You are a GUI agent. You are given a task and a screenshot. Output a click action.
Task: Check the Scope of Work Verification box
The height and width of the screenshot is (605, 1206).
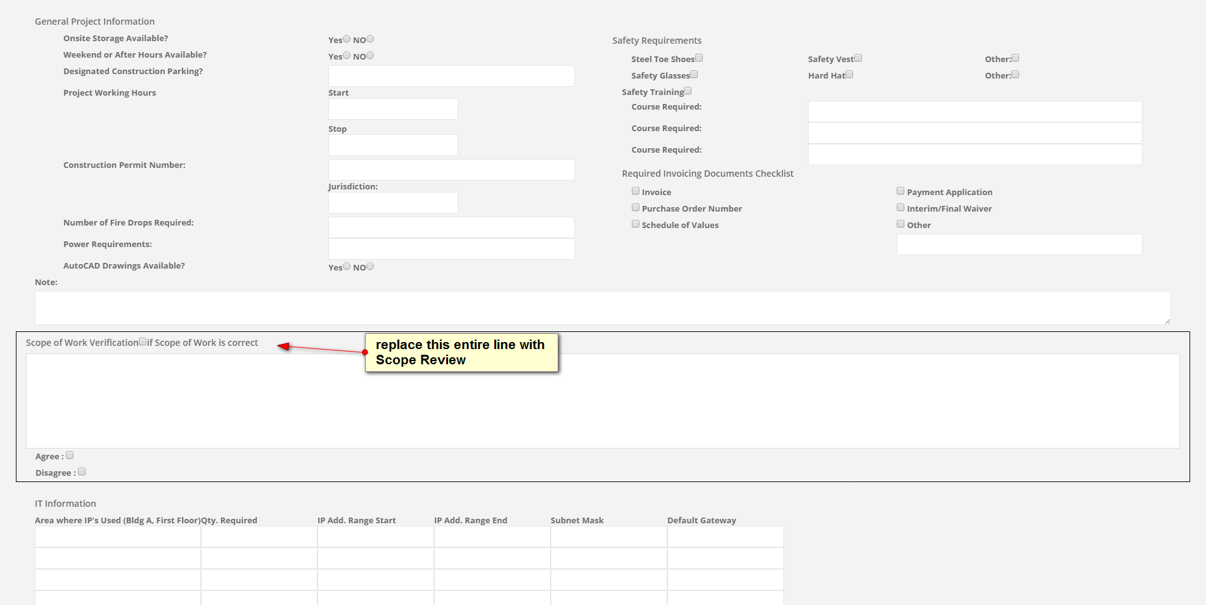[143, 341]
